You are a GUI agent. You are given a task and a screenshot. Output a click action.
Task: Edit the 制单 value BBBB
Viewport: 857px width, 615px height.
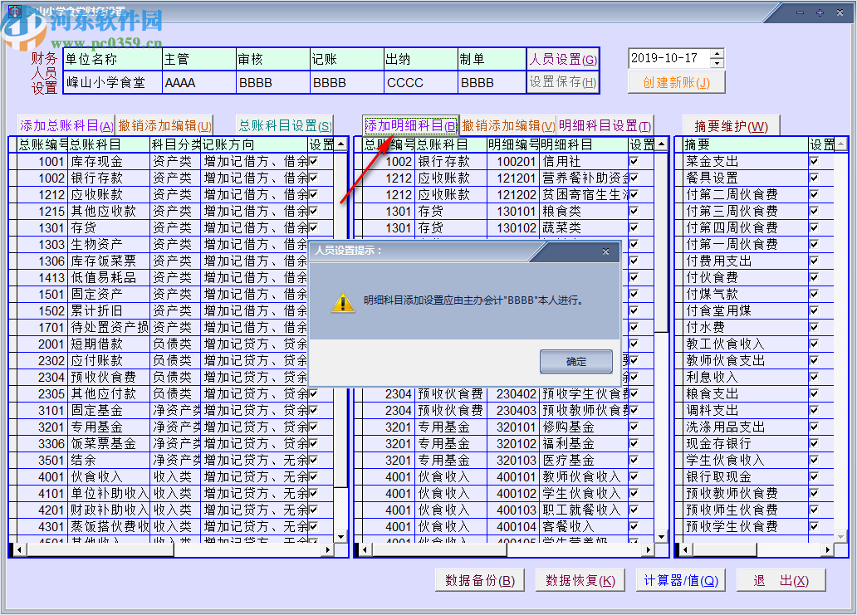coord(492,82)
